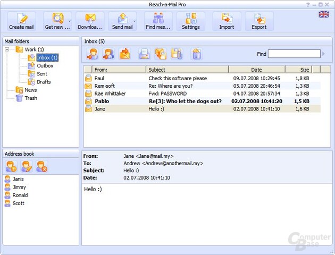The height and width of the screenshot is (255, 335).
Task: Click date 09.07.2008 10:29:45
Action: [x=257, y=78]
